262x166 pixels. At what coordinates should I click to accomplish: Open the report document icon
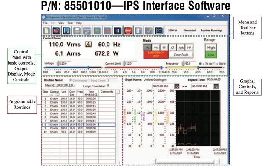coord(138,31)
